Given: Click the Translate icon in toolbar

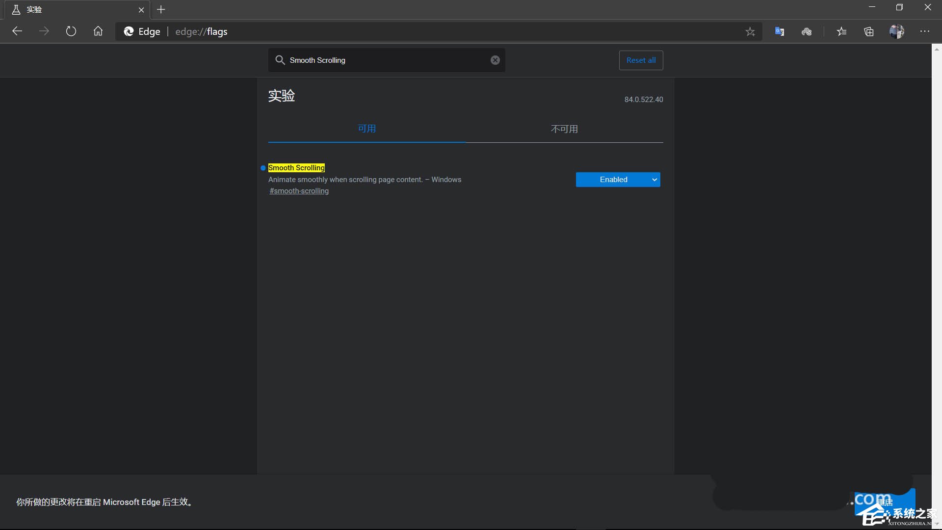Looking at the screenshot, I should (x=780, y=31).
